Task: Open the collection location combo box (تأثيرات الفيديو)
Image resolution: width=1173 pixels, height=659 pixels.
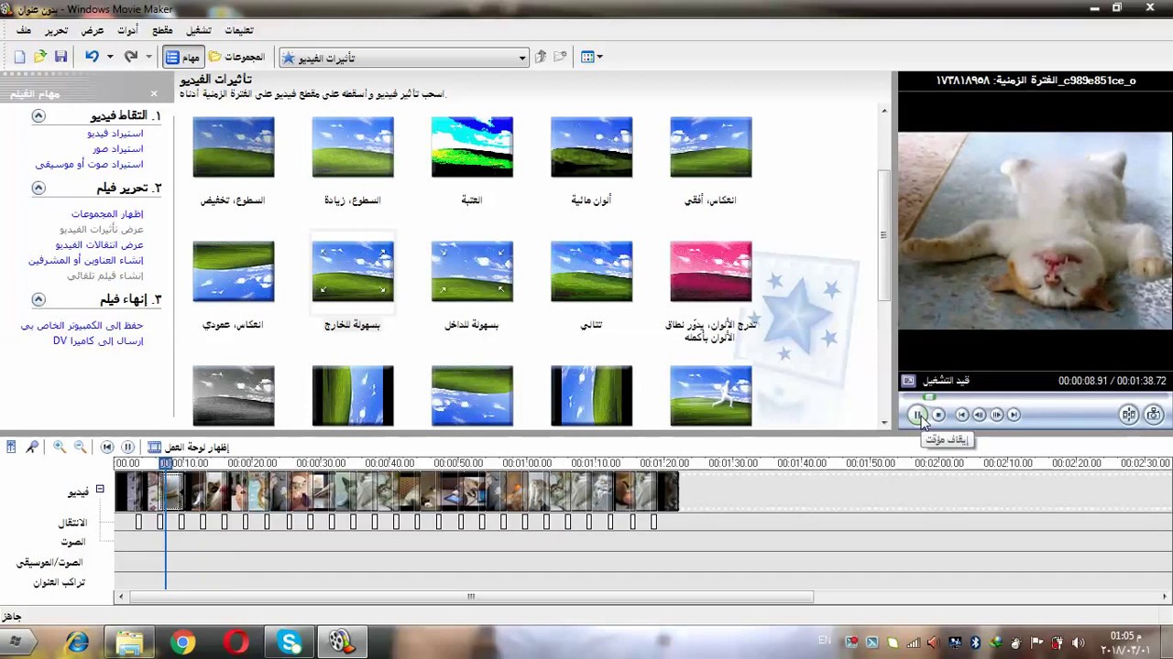Action: tap(404, 58)
